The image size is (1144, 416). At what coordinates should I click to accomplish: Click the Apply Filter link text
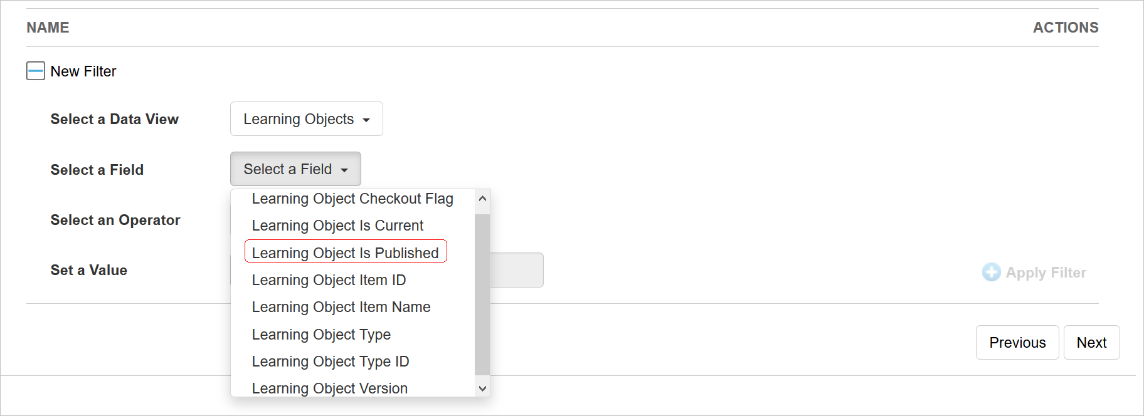coord(1046,273)
